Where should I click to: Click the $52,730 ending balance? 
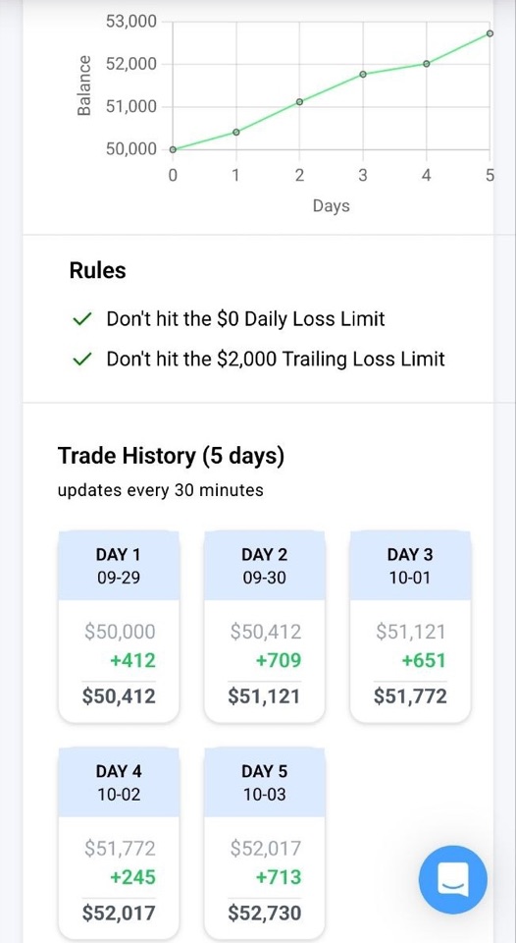coord(264,914)
